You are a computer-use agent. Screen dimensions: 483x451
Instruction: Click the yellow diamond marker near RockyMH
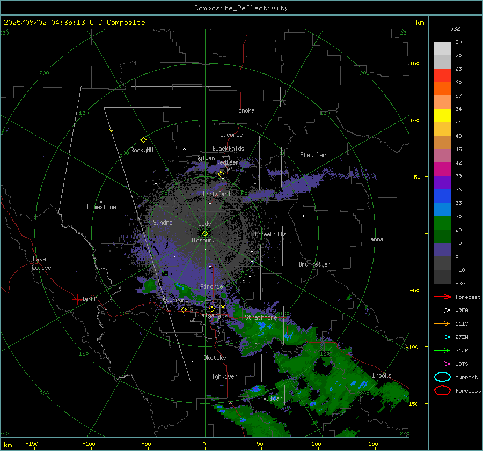pos(143,140)
